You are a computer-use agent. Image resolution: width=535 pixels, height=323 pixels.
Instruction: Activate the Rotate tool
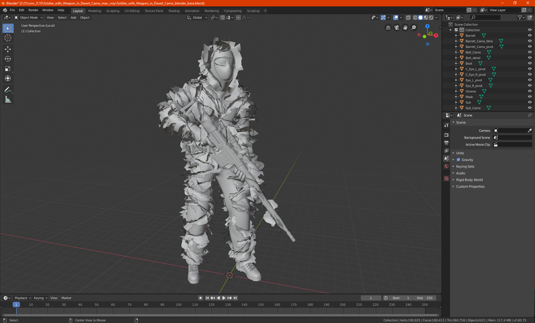pos(8,59)
